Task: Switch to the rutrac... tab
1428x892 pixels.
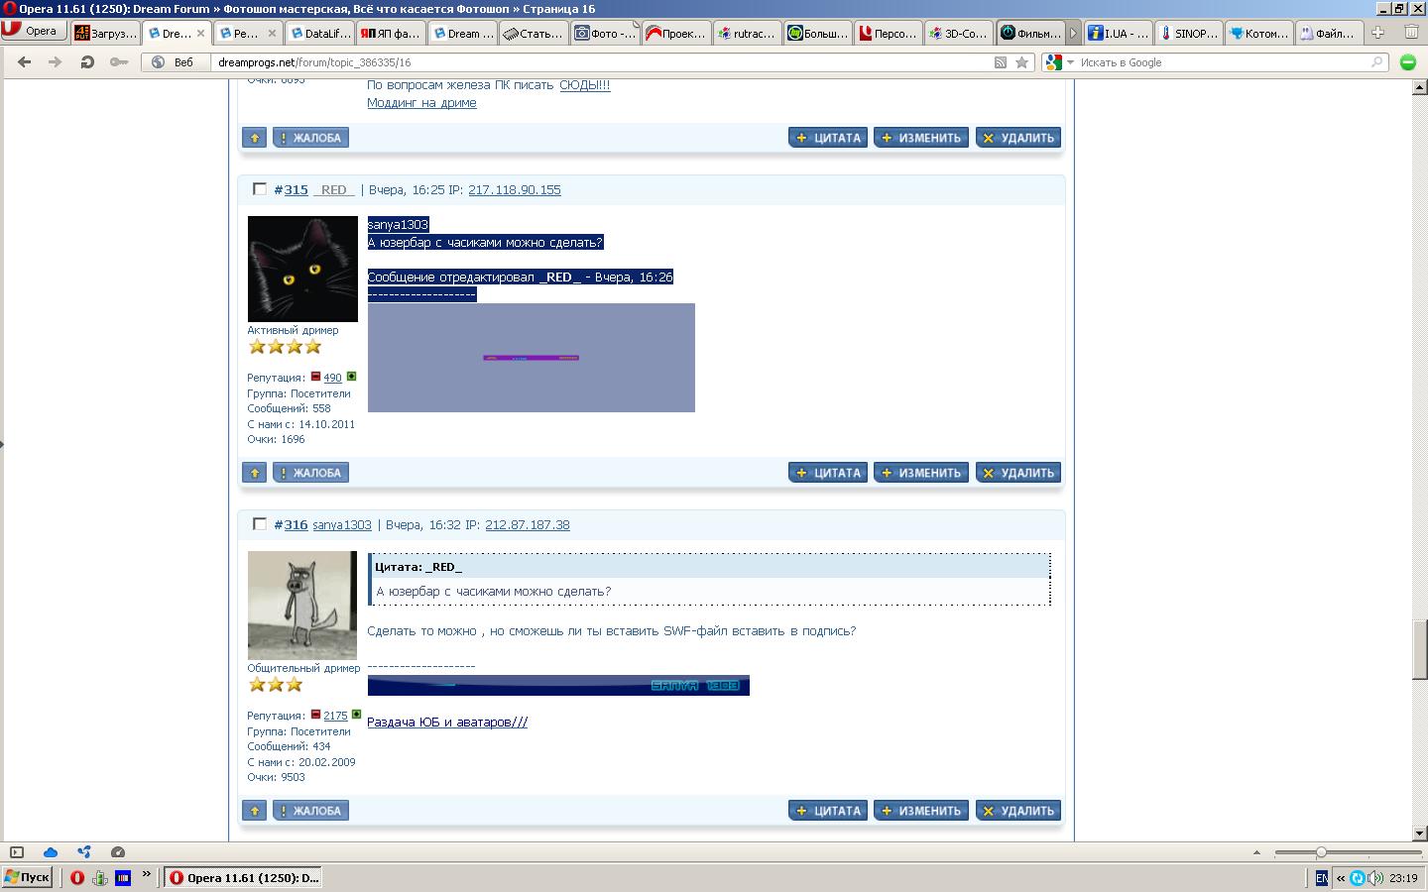Action: point(747,33)
